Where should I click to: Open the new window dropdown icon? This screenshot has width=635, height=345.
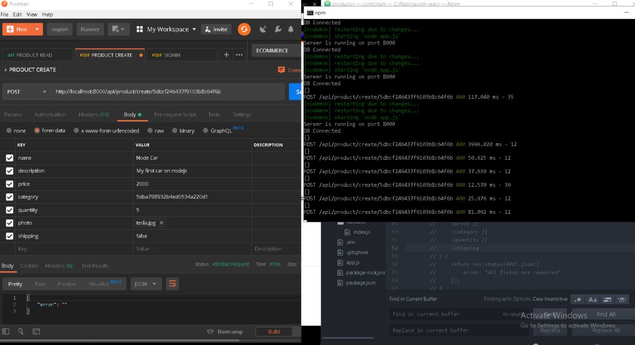pos(119,29)
